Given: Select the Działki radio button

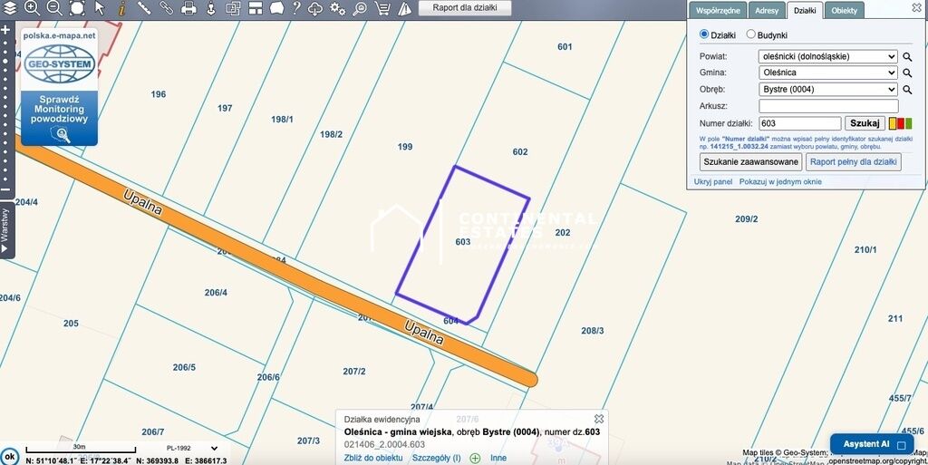Looking at the screenshot, I should coord(704,34).
